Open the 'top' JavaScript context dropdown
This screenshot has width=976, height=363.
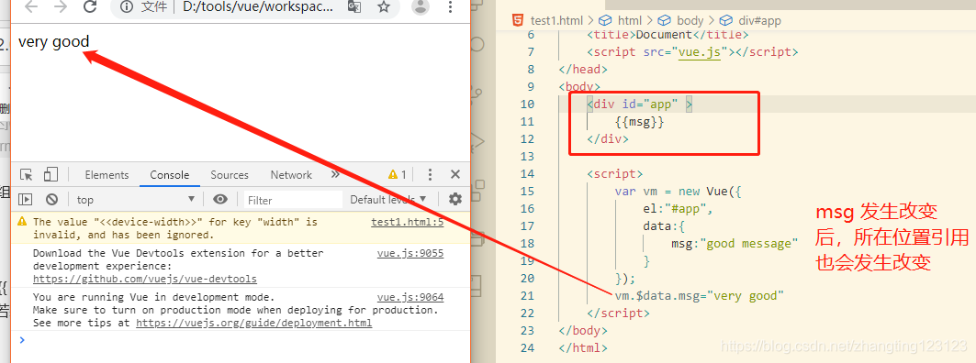click(x=136, y=200)
